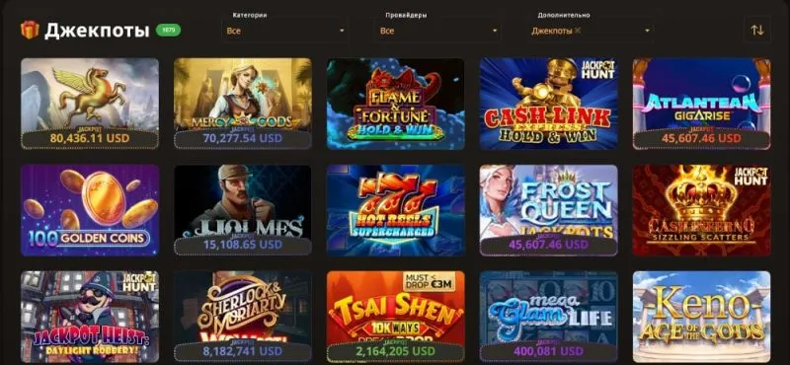The height and width of the screenshot is (365, 790).
Task: Click the gift box icon beside Джекпоты
Action: click(x=30, y=30)
